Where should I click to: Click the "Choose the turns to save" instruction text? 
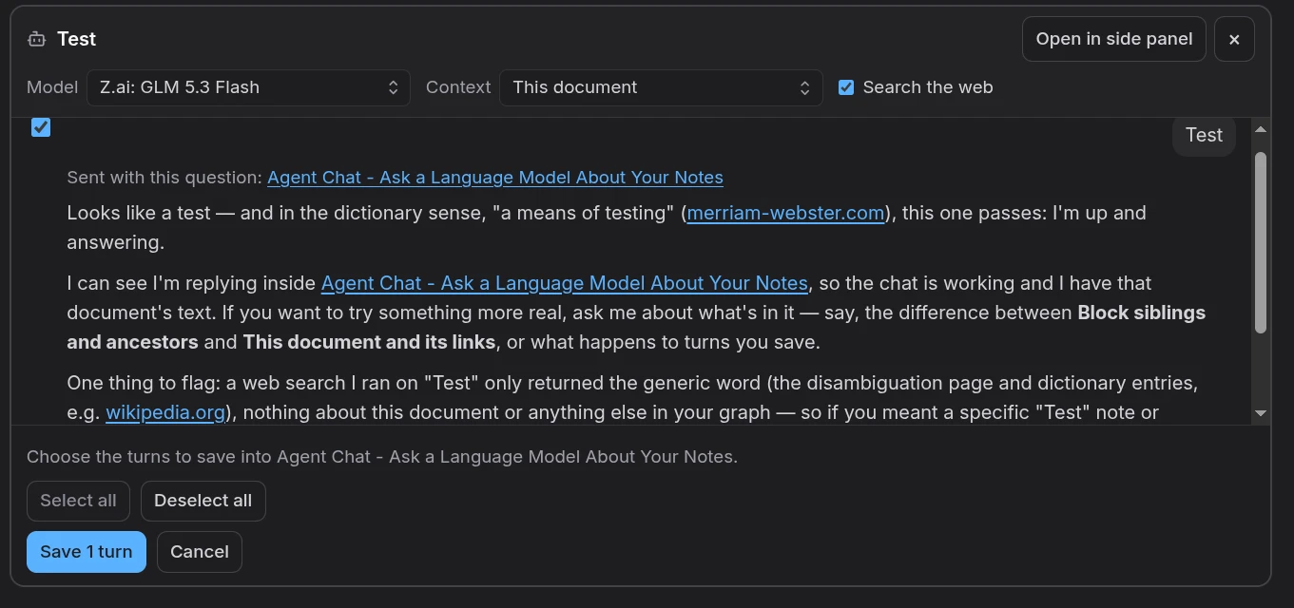coord(382,457)
